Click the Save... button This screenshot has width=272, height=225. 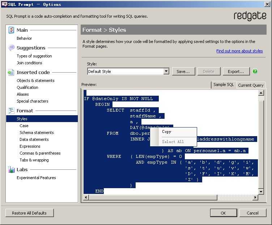[183, 72]
